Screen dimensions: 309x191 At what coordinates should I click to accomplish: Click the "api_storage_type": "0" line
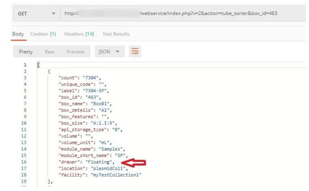tap(90, 130)
